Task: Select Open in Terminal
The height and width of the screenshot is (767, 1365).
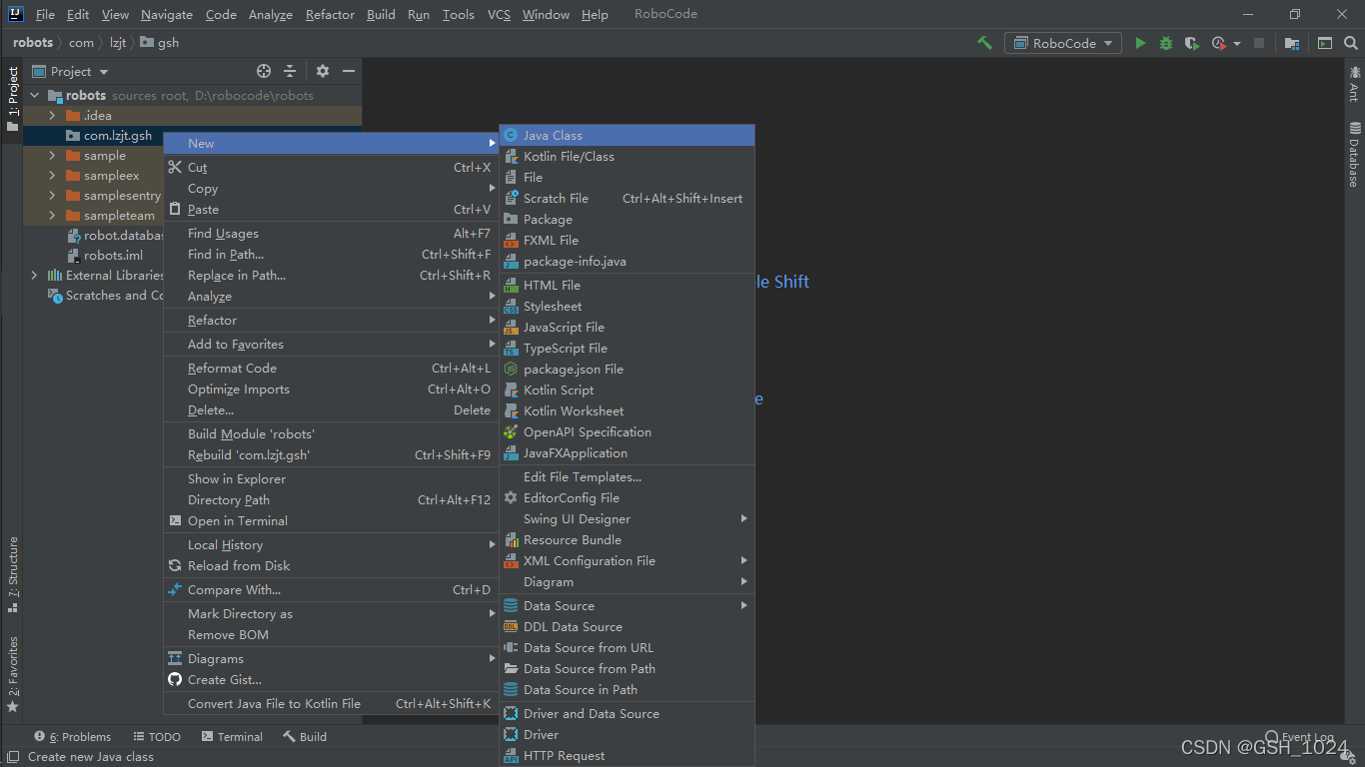Action: point(331,521)
